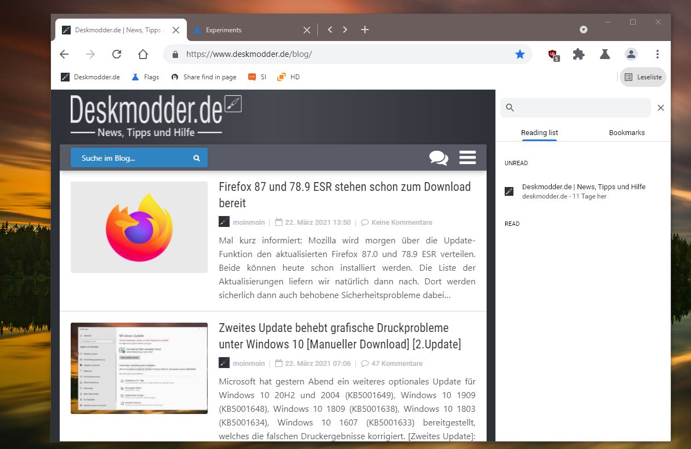
Task: Open the profile avatar menu
Action: click(x=631, y=54)
